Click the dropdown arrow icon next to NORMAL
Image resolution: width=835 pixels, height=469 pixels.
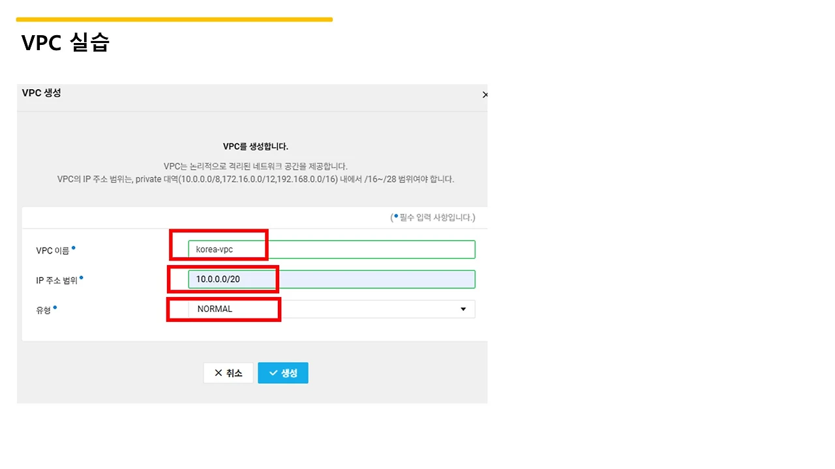[x=463, y=309]
